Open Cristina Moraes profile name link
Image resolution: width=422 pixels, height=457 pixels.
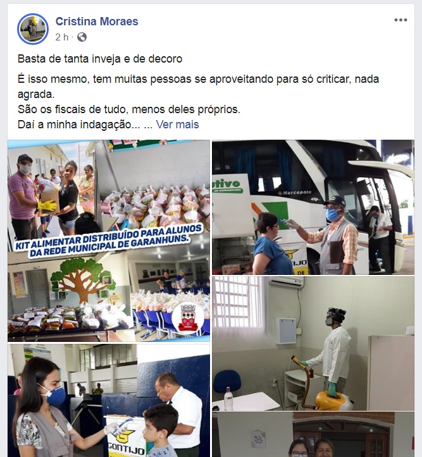click(97, 21)
